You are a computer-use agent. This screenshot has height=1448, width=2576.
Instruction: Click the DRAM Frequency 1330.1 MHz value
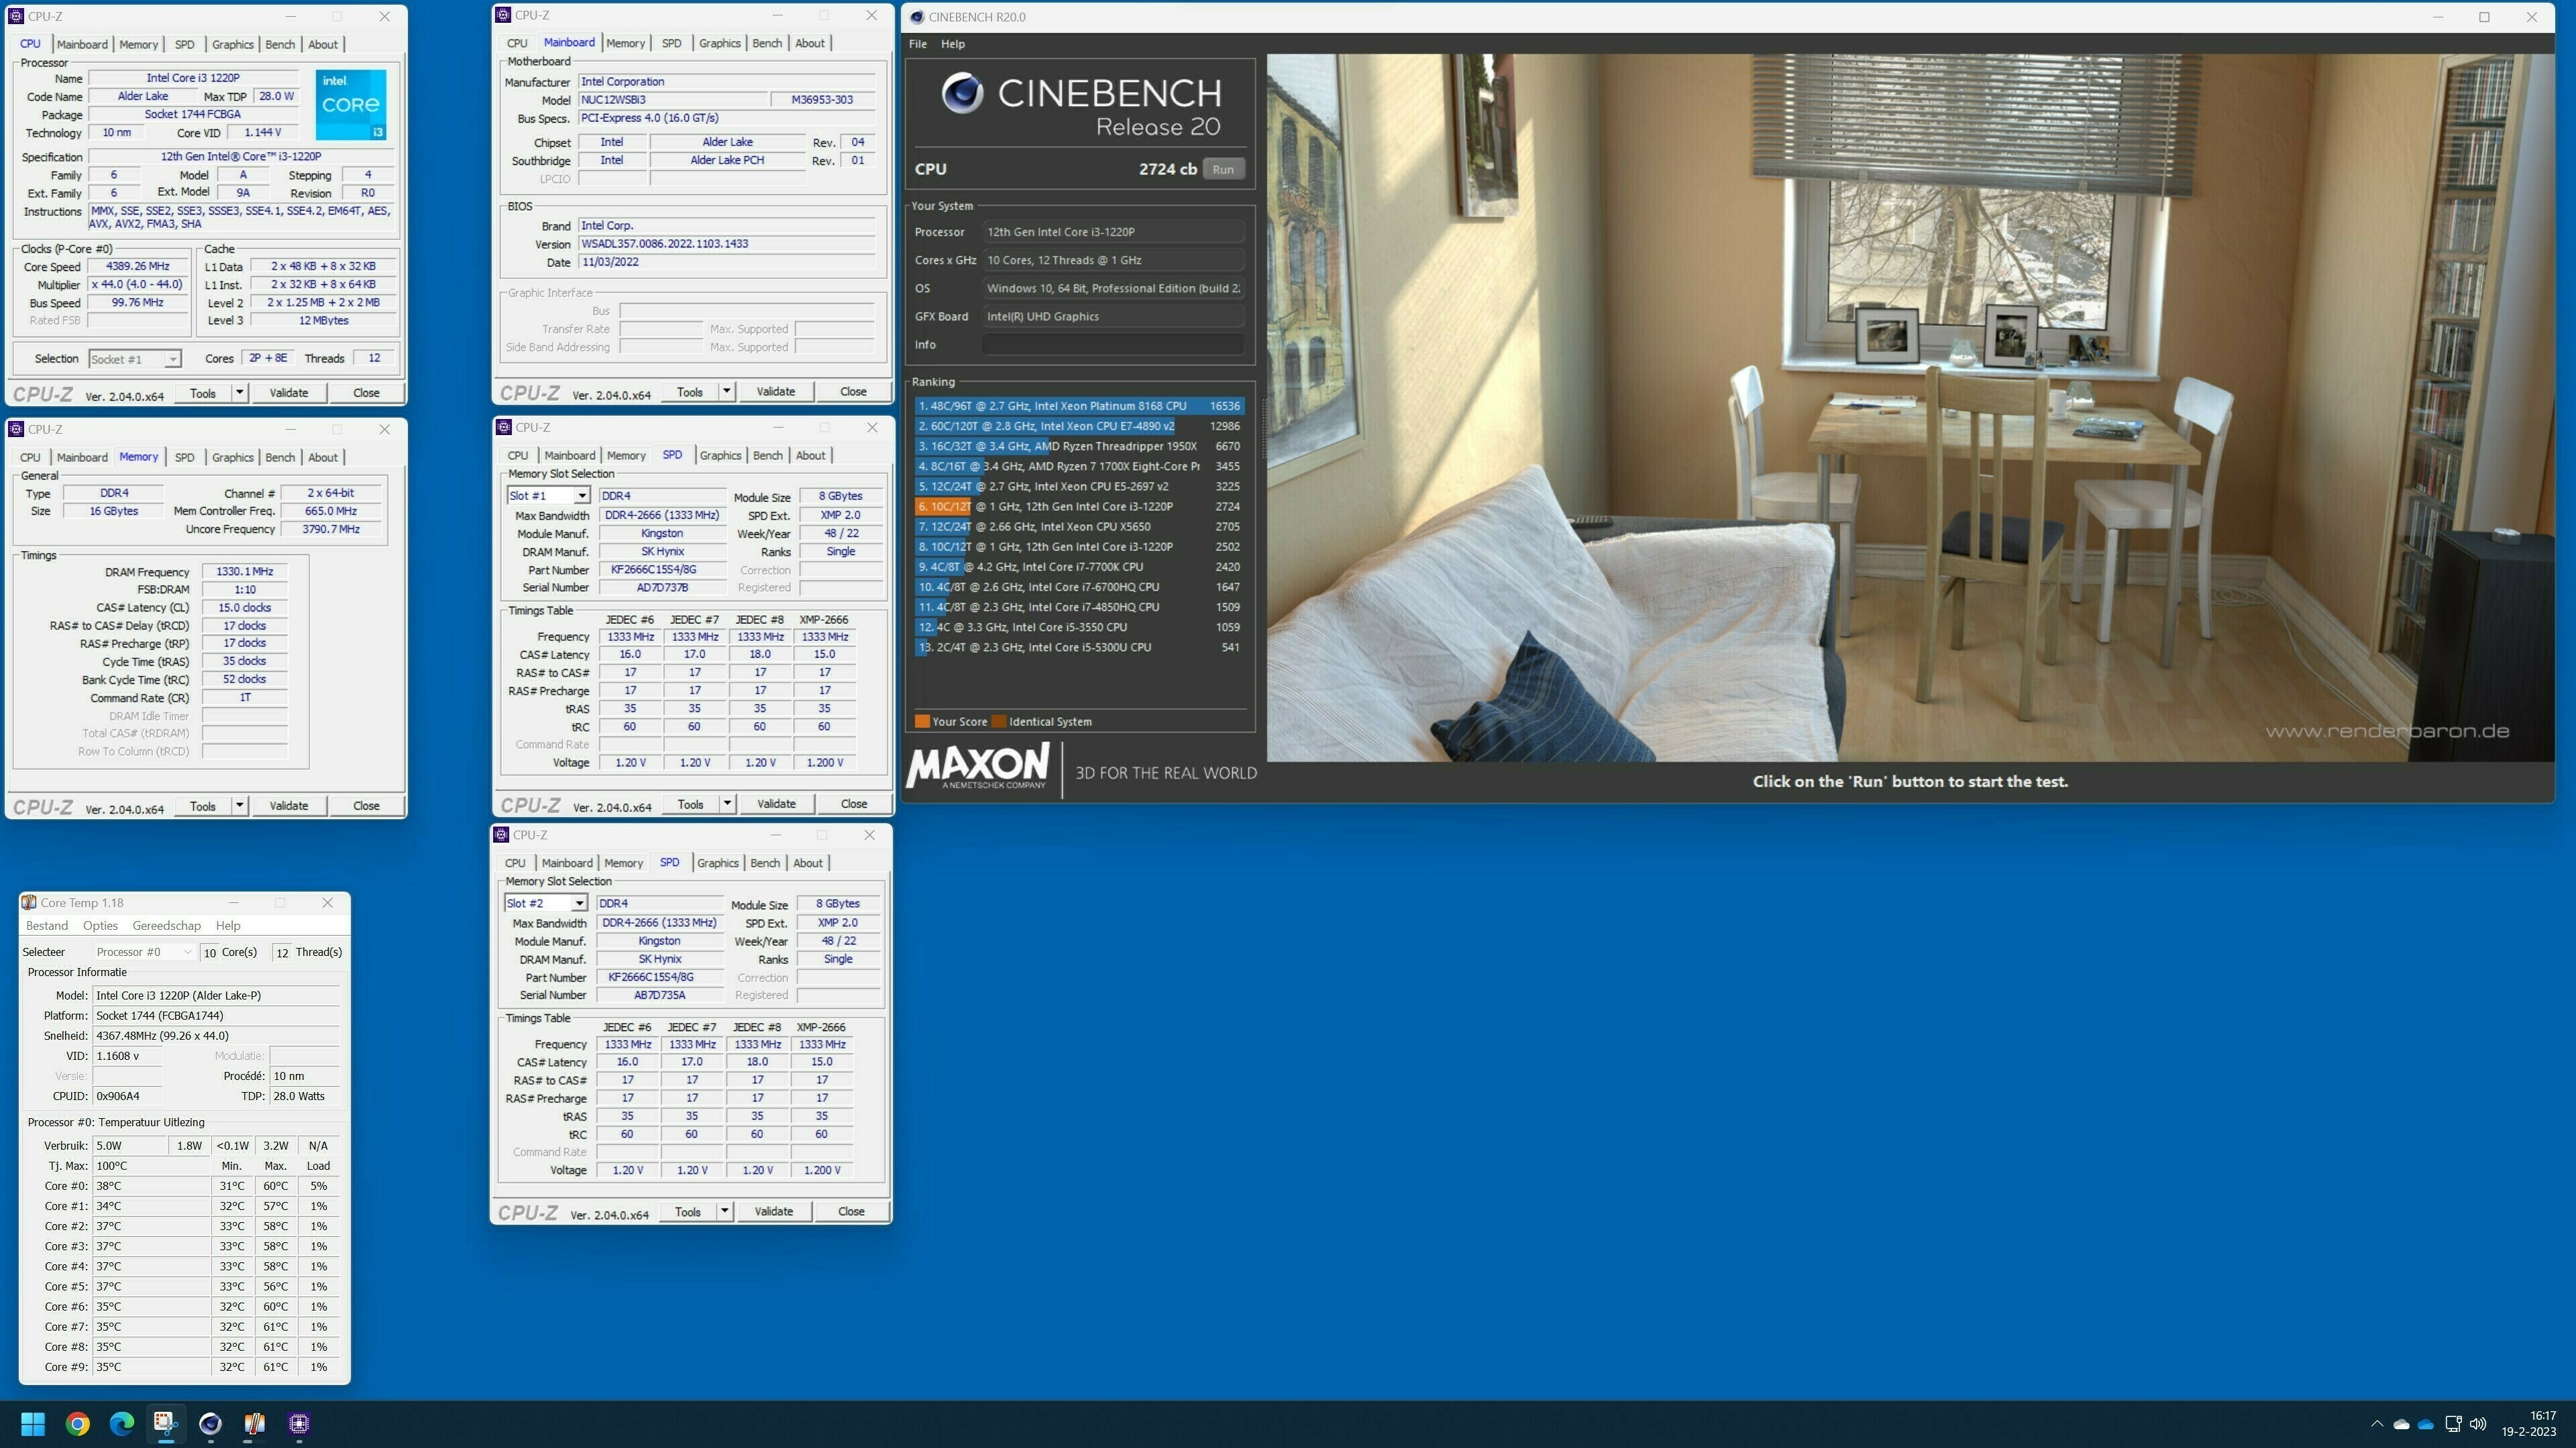coord(245,572)
